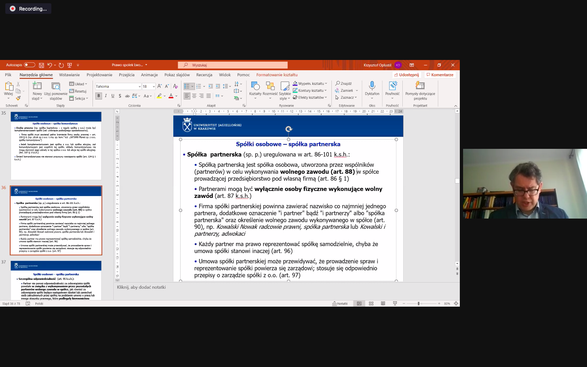Decrease font size with the smaller A icon
The width and height of the screenshot is (587, 367).
(166, 86)
